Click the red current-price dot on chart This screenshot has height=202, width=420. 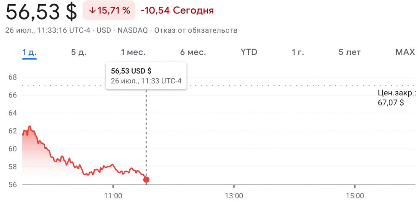click(x=146, y=179)
